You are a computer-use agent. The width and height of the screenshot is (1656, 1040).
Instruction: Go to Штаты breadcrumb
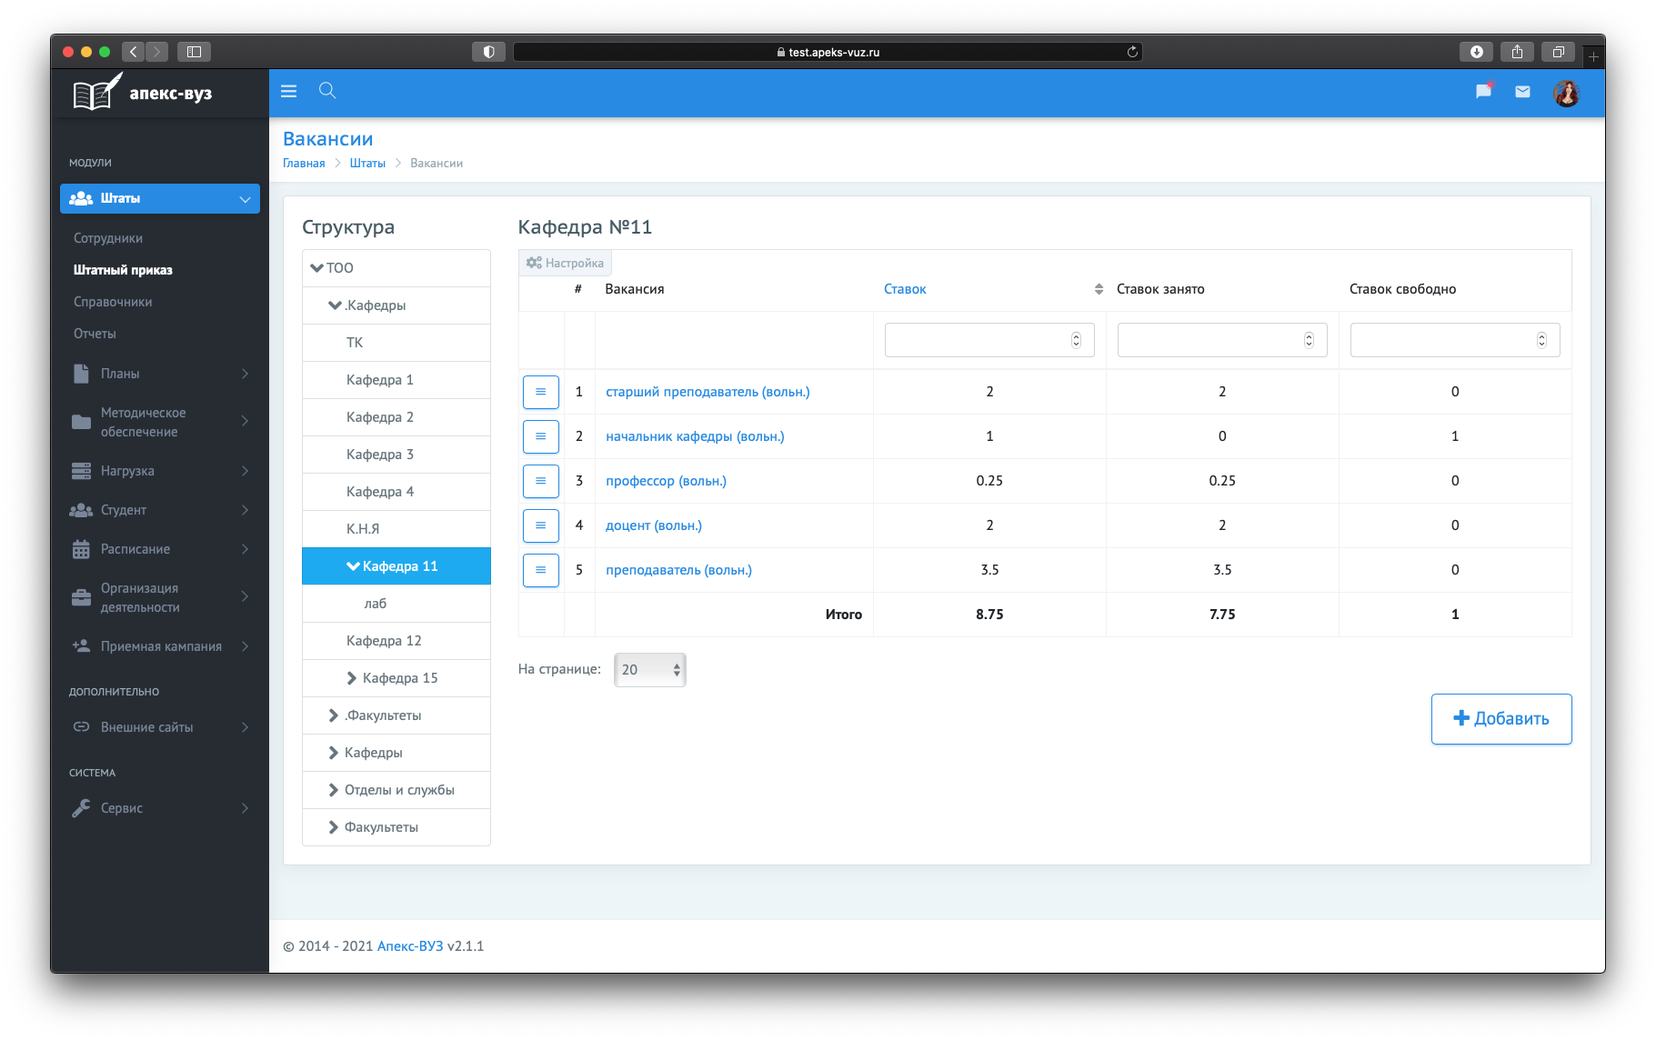point(367,163)
